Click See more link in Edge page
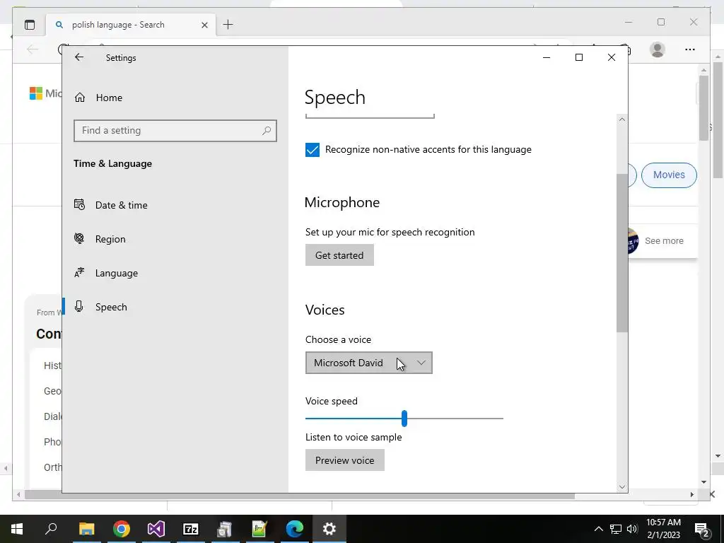The width and height of the screenshot is (724, 543). (664, 240)
